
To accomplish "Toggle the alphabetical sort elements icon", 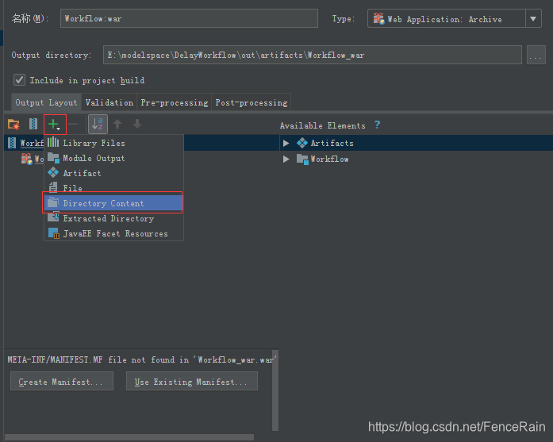I will pos(98,124).
